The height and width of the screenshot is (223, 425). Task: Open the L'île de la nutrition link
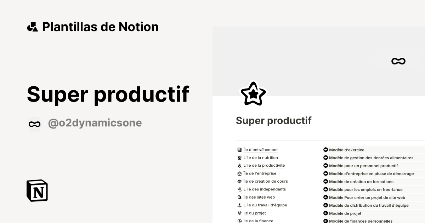(260, 158)
